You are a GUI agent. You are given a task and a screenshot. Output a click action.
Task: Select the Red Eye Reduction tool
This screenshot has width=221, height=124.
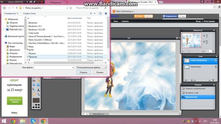coord(34,81)
